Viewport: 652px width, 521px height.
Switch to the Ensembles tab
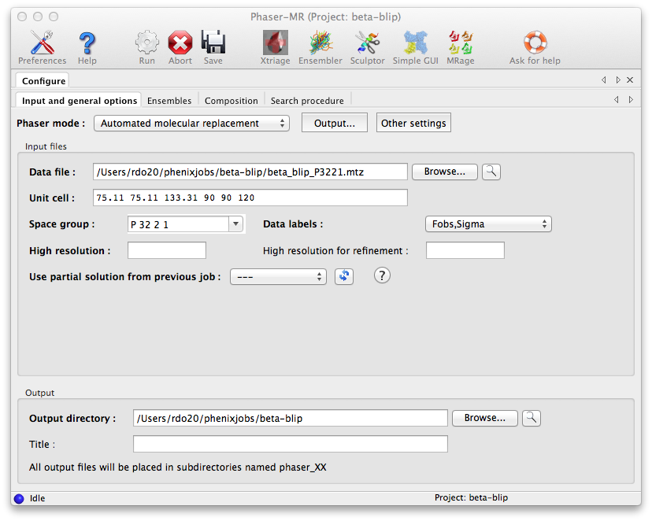coord(169,101)
